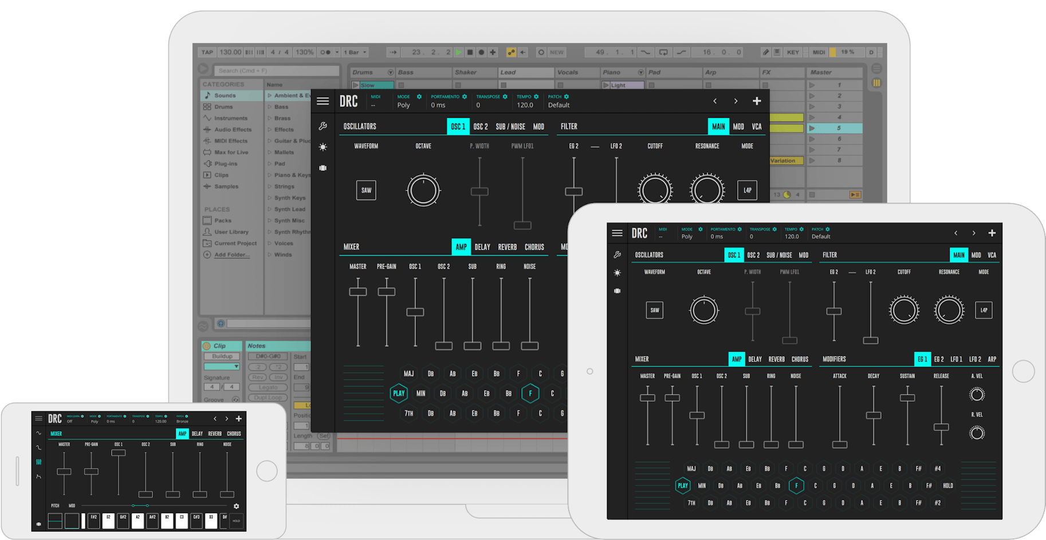Switch to the EG 2 tab in Modifiers
1046x540 pixels.
click(939, 359)
